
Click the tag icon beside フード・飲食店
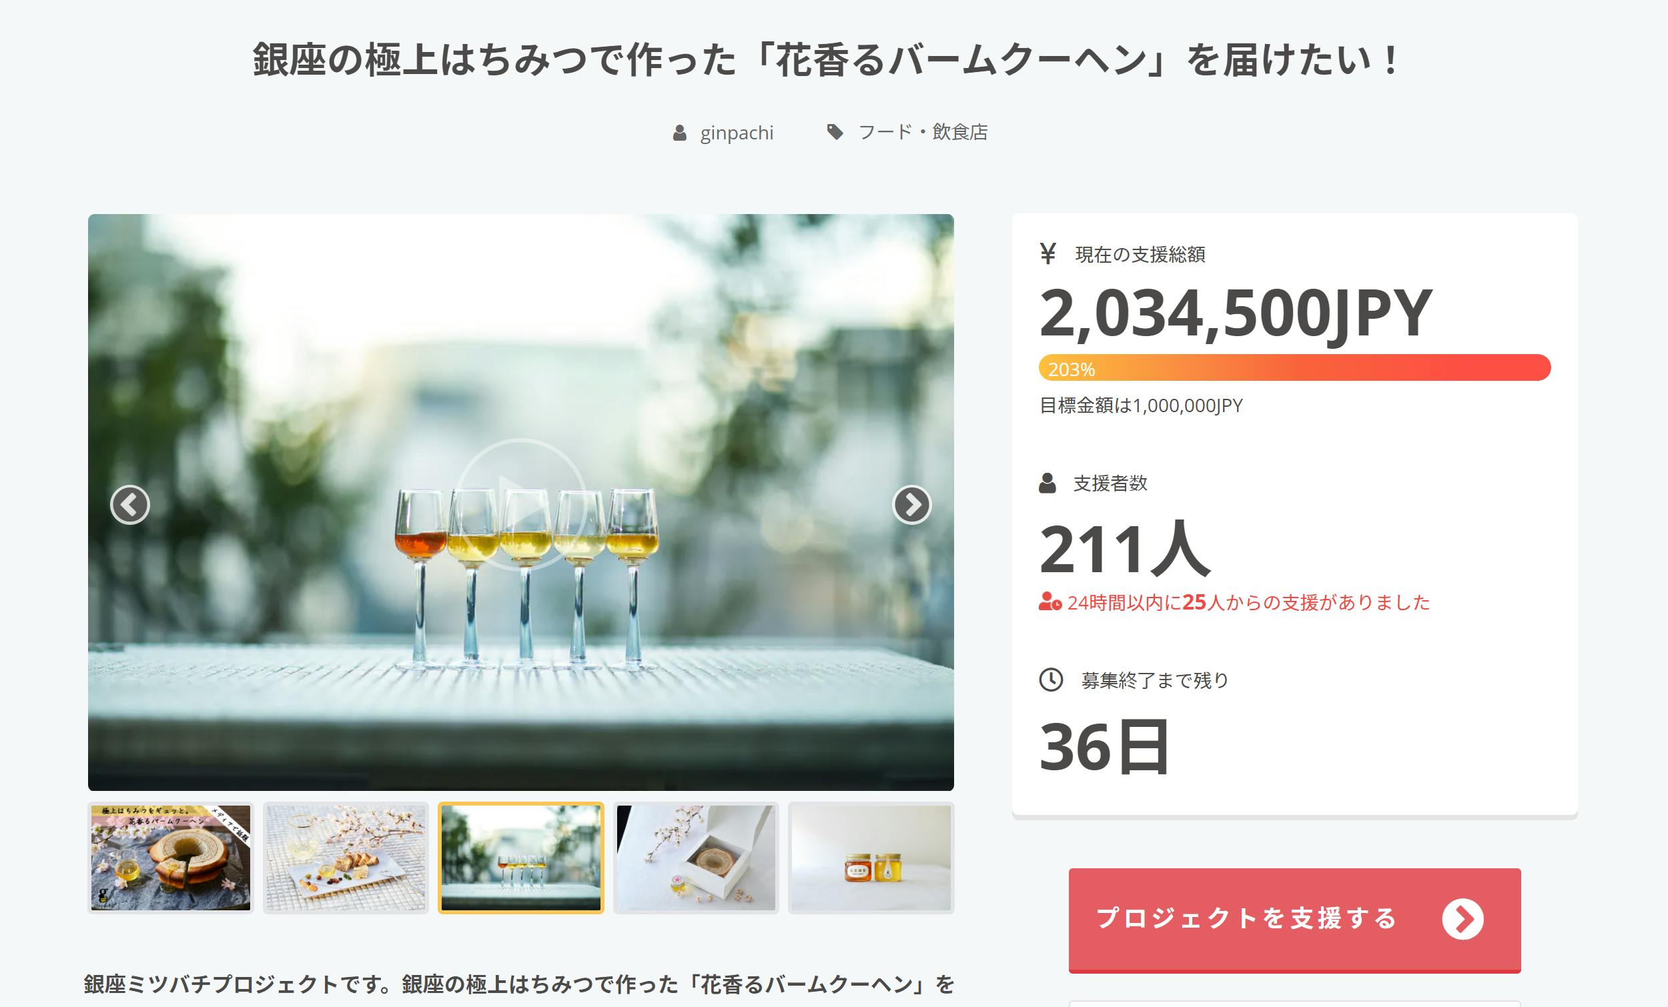(835, 132)
